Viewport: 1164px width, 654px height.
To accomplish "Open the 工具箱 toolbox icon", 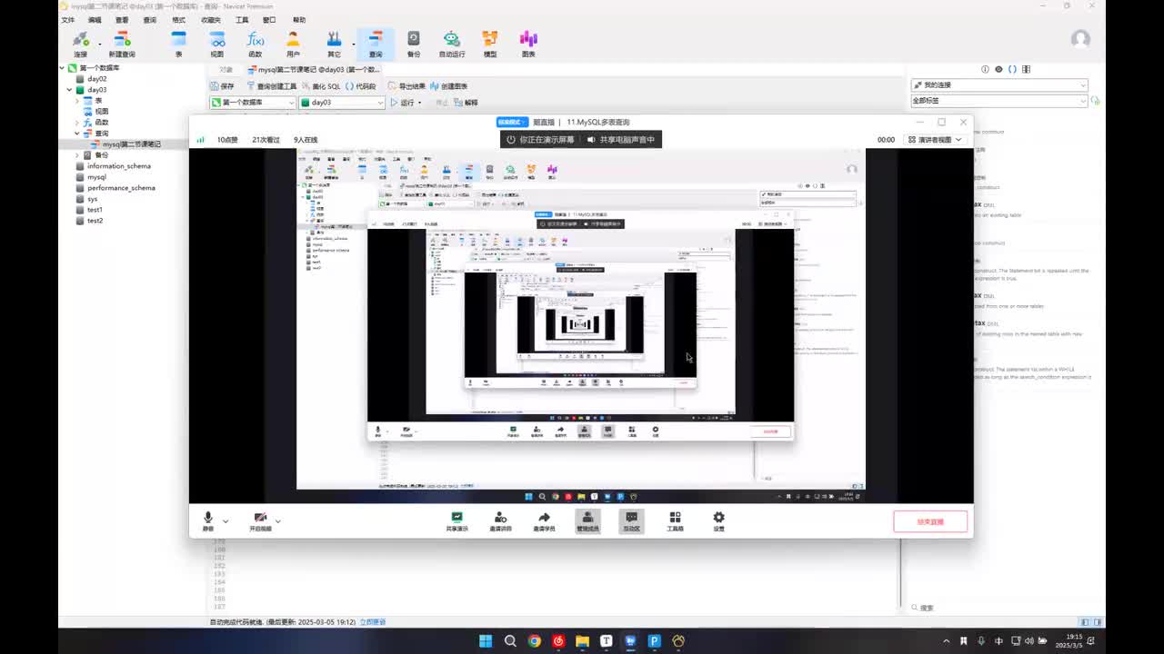I will (675, 521).
